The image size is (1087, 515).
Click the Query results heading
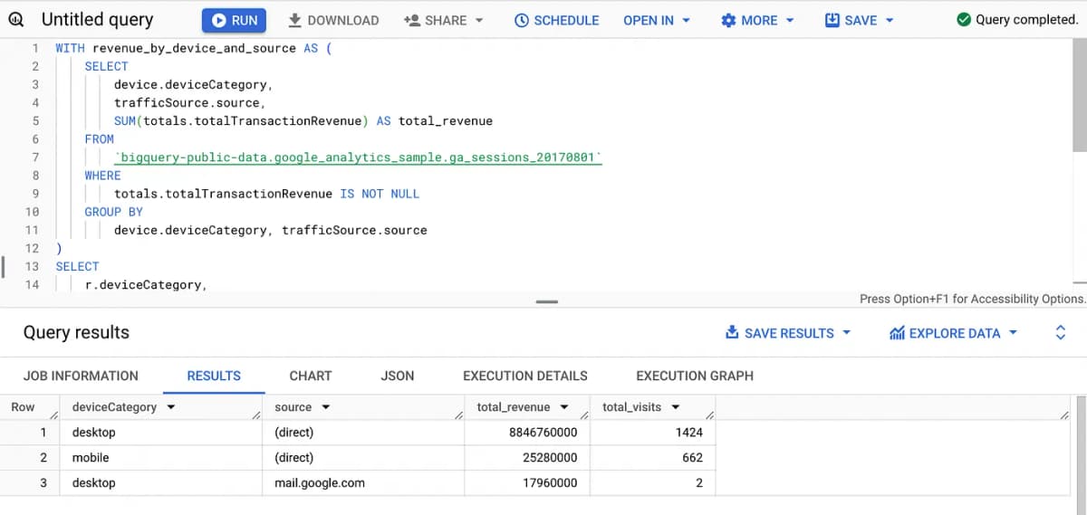pyautogui.click(x=76, y=332)
